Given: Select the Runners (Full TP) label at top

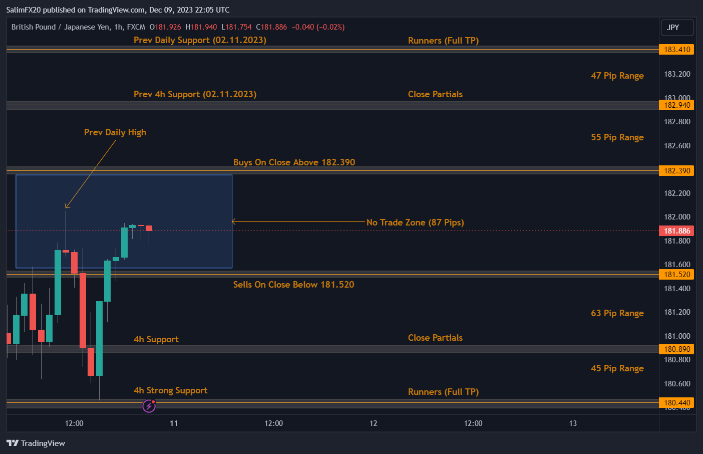Looking at the screenshot, I should [442, 40].
